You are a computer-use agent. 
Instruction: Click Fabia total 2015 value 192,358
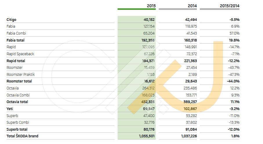[x=148, y=40]
